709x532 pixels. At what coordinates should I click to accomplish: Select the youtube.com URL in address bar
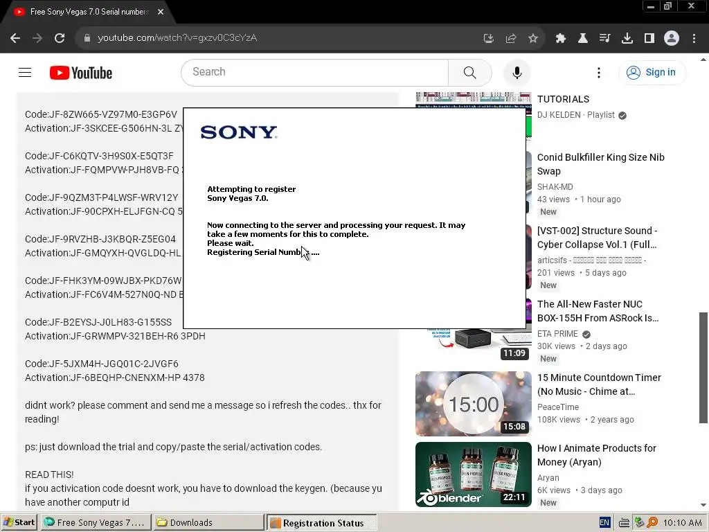click(177, 38)
